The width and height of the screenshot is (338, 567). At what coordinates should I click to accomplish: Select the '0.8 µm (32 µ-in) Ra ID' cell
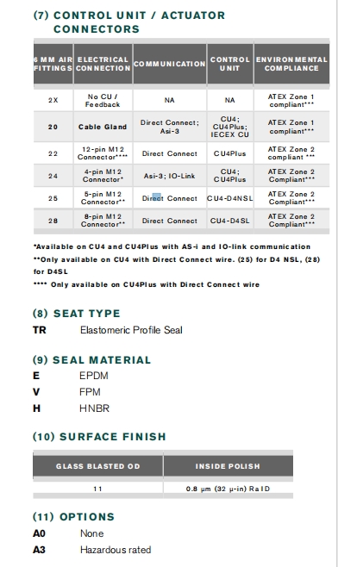(x=228, y=489)
